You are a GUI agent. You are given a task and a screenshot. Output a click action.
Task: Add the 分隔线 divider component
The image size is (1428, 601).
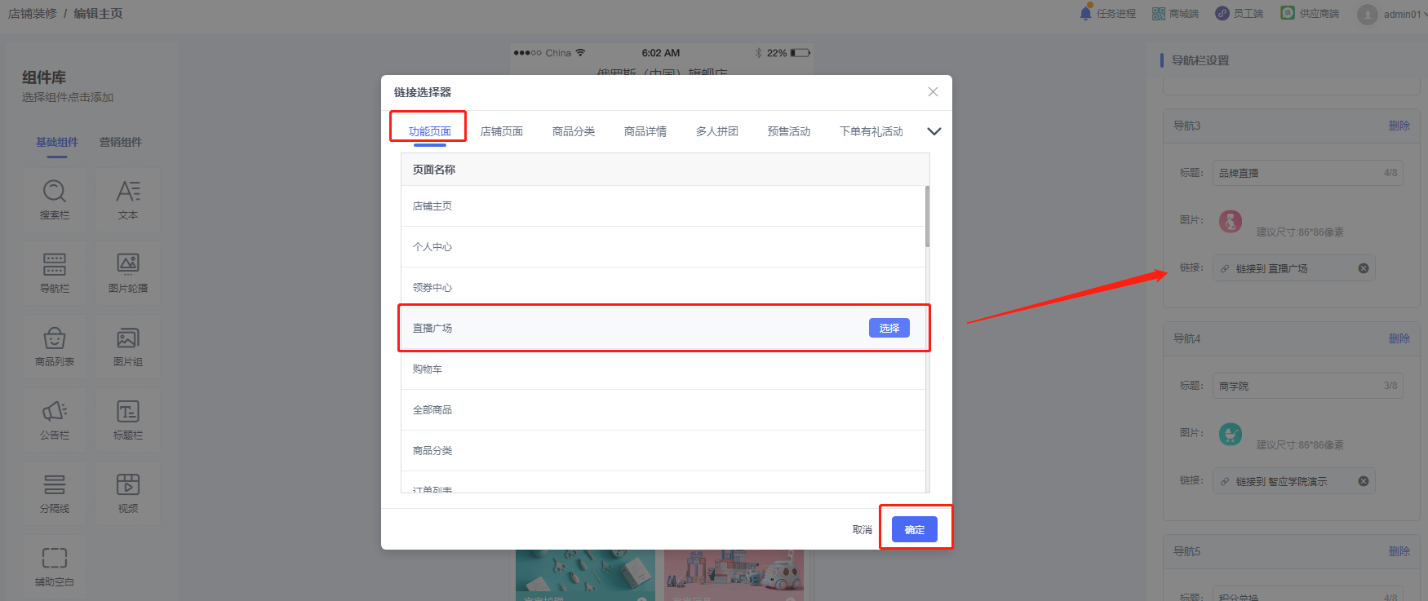click(x=55, y=493)
